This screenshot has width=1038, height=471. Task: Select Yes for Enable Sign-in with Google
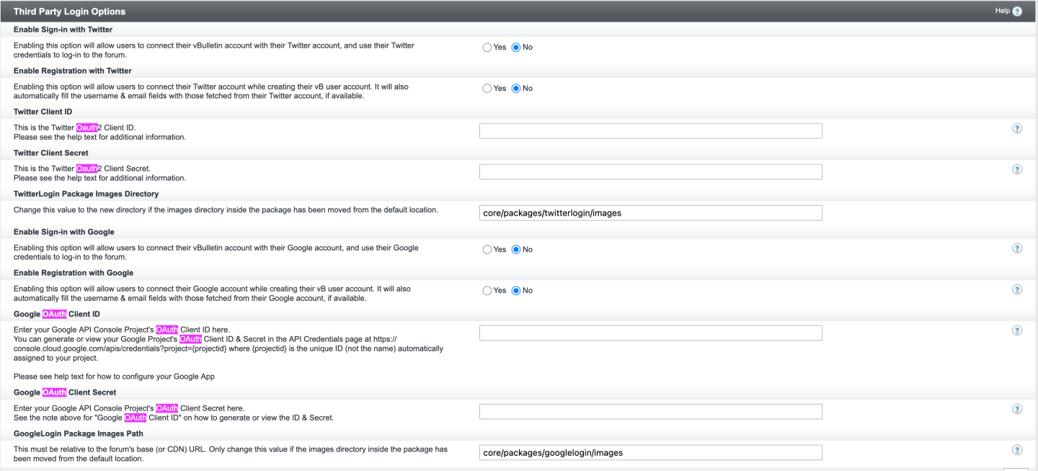pyautogui.click(x=487, y=250)
